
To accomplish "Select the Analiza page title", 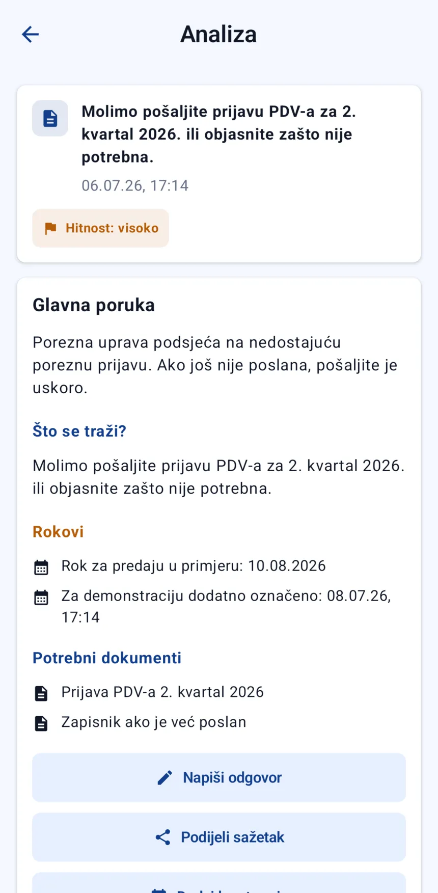I will 218,34.
